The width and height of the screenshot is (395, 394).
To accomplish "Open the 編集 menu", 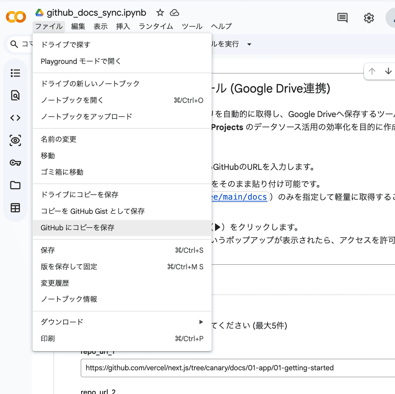I will (x=78, y=26).
